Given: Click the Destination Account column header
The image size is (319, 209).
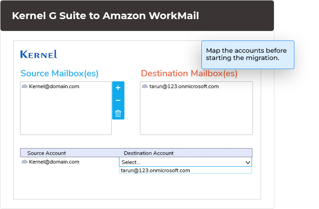Looking at the screenshot, I should click(149, 153).
